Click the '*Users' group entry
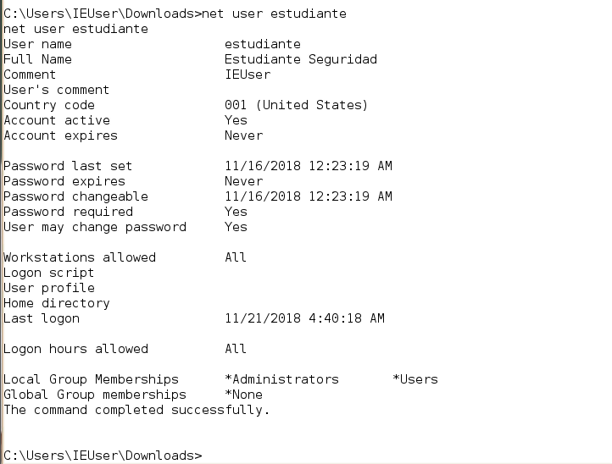This screenshot has width=612, height=464. tap(415, 379)
